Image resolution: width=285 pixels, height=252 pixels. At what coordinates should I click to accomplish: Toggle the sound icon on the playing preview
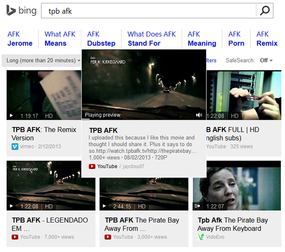(199, 115)
